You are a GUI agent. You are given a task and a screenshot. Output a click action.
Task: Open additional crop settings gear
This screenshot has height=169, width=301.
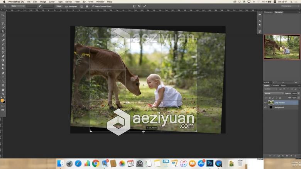pyautogui.click(x=87, y=6)
